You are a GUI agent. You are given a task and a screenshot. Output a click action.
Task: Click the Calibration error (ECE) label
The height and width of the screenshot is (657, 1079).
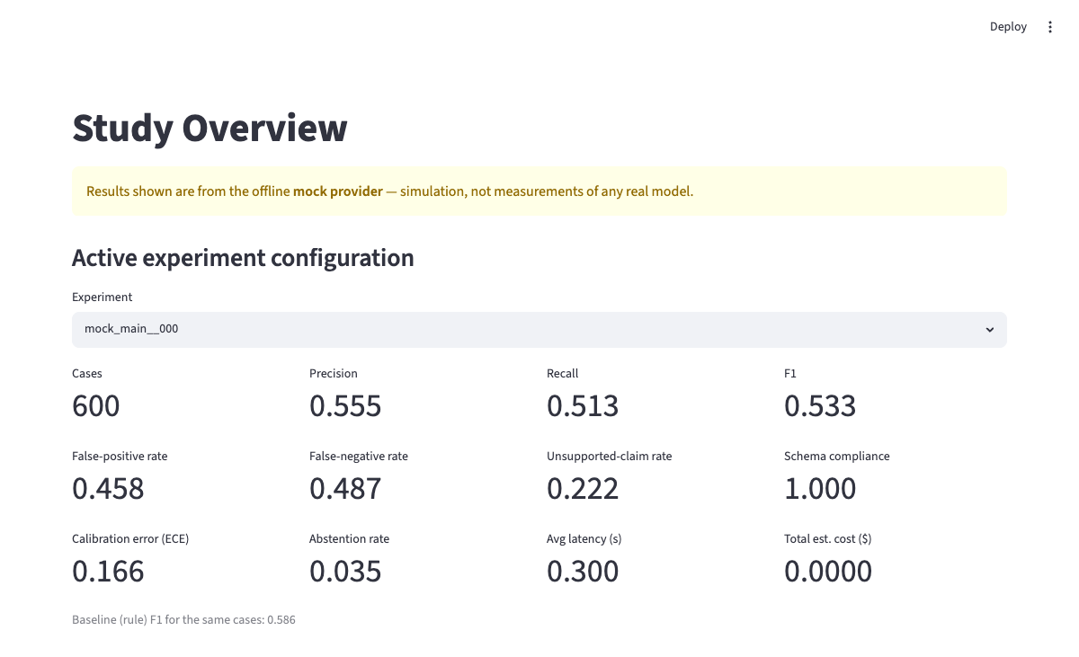pyautogui.click(x=130, y=538)
